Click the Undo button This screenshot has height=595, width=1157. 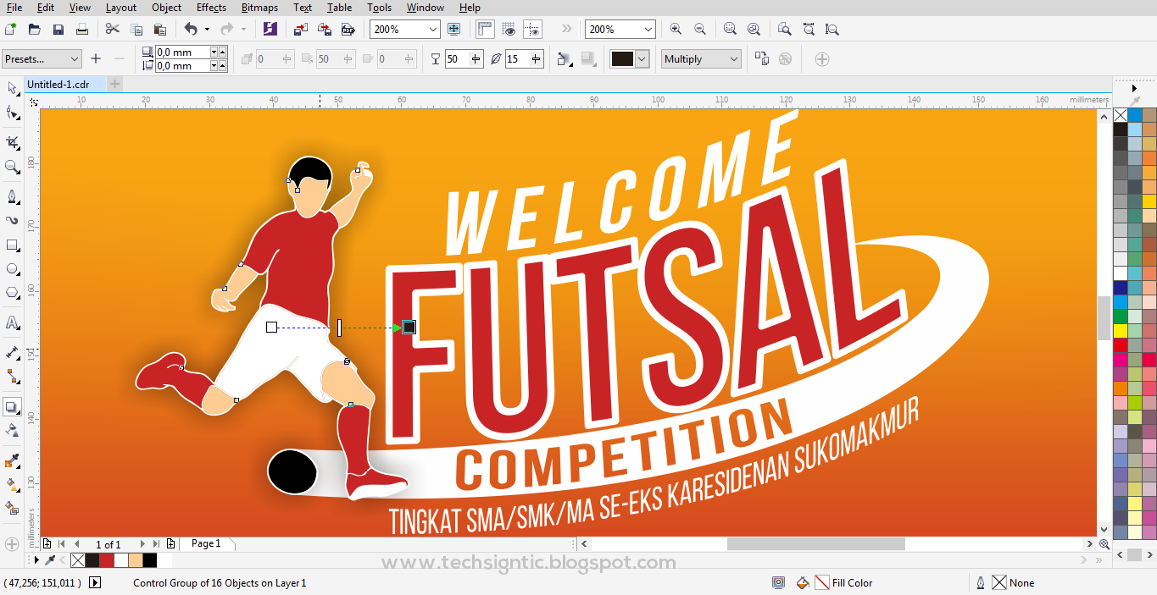click(191, 28)
